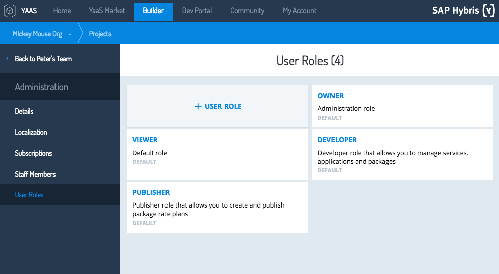Click Mickey Mouse Org breadcrumb
The image size is (499, 274).
(x=37, y=34)
